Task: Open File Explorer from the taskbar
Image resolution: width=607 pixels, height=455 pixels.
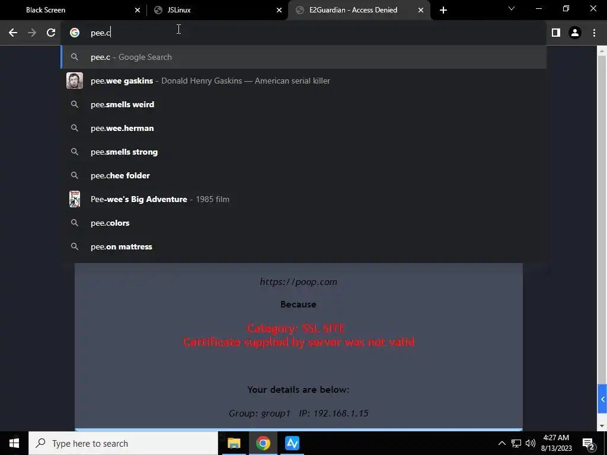Action: (234, 443)
